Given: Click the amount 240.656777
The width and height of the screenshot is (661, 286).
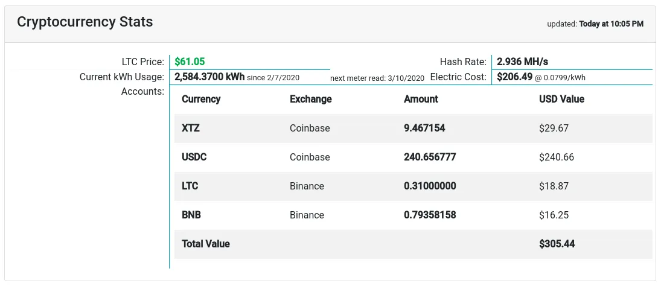Looking at the screenshot, I should point(430,157).
